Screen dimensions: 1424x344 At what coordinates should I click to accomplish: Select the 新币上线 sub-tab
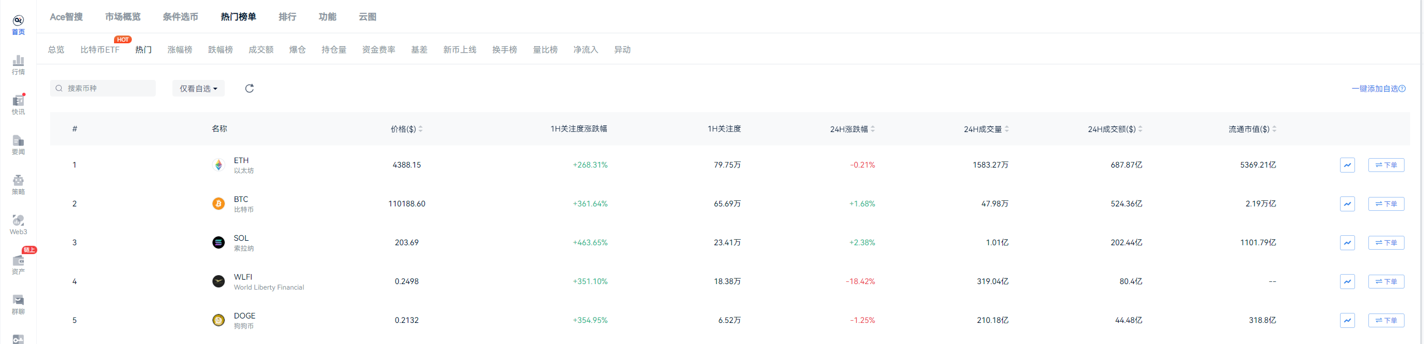click(460, 49)
